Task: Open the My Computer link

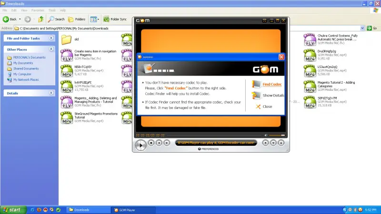Action: point(22,74)
